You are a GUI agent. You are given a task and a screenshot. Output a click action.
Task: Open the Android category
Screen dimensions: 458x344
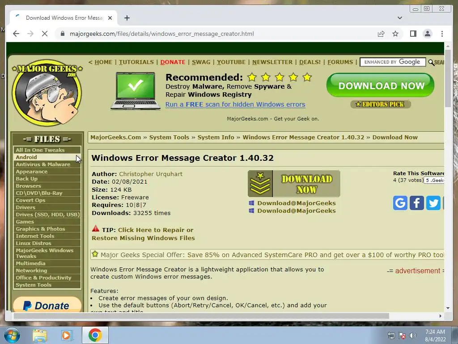pos(47,157)
